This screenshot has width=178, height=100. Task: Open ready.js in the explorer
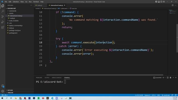12,18
